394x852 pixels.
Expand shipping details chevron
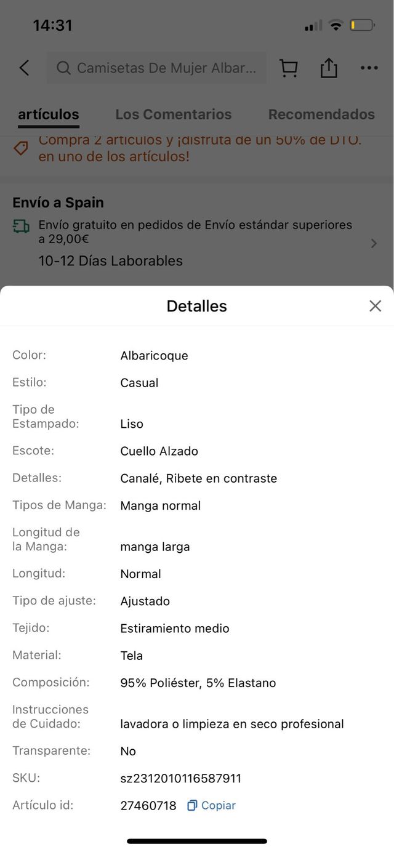[x=374, y=244]
